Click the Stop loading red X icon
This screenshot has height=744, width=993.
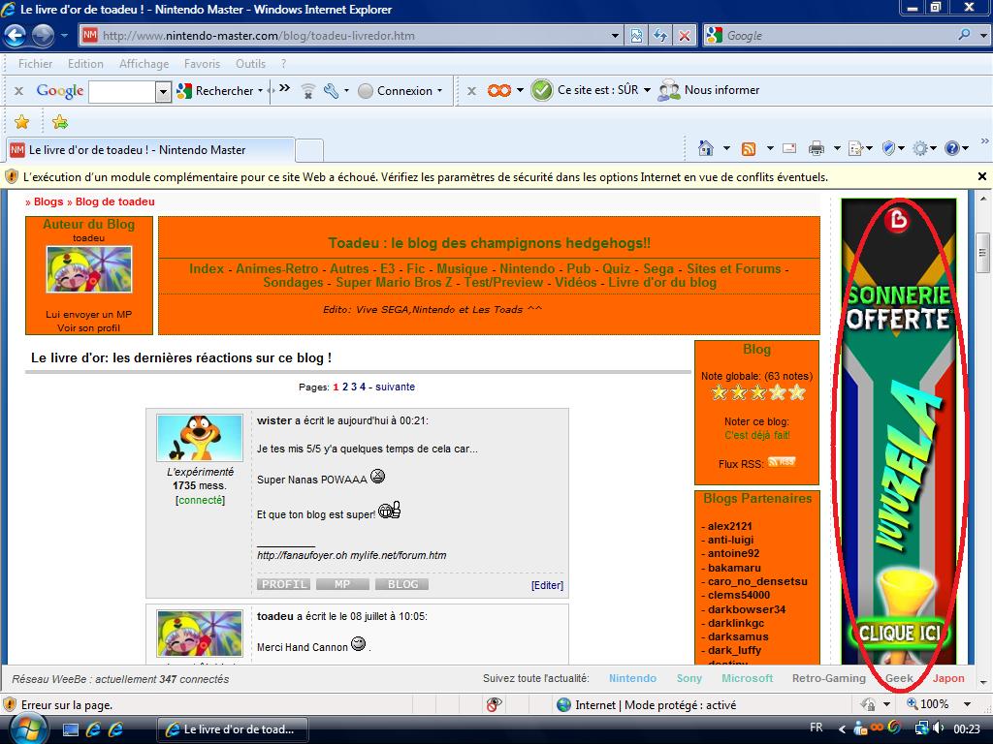(685, 36)
